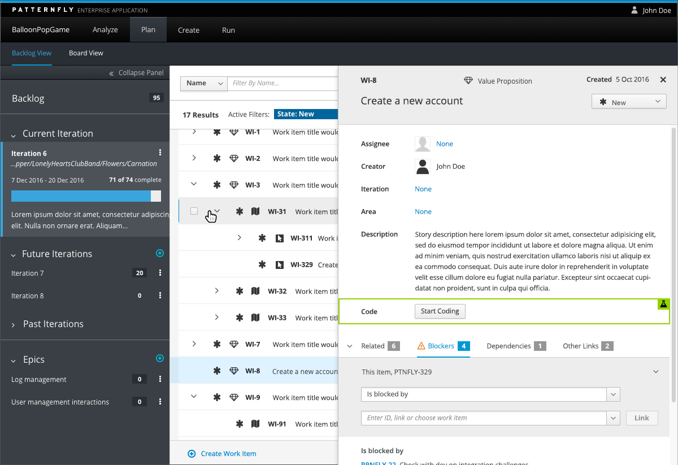Open kebab menu for Iteration 6
The image size is (678, 465).
(160, 153)
